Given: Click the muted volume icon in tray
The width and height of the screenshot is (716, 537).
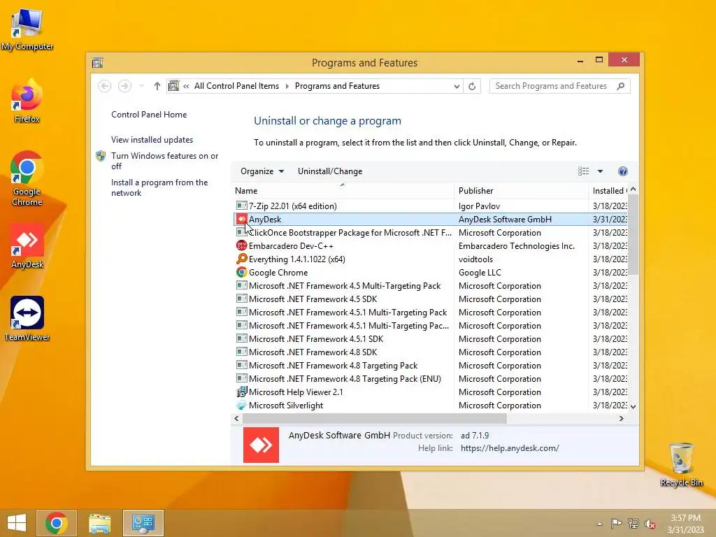Looking at the screenshot, I should [650, 524].
